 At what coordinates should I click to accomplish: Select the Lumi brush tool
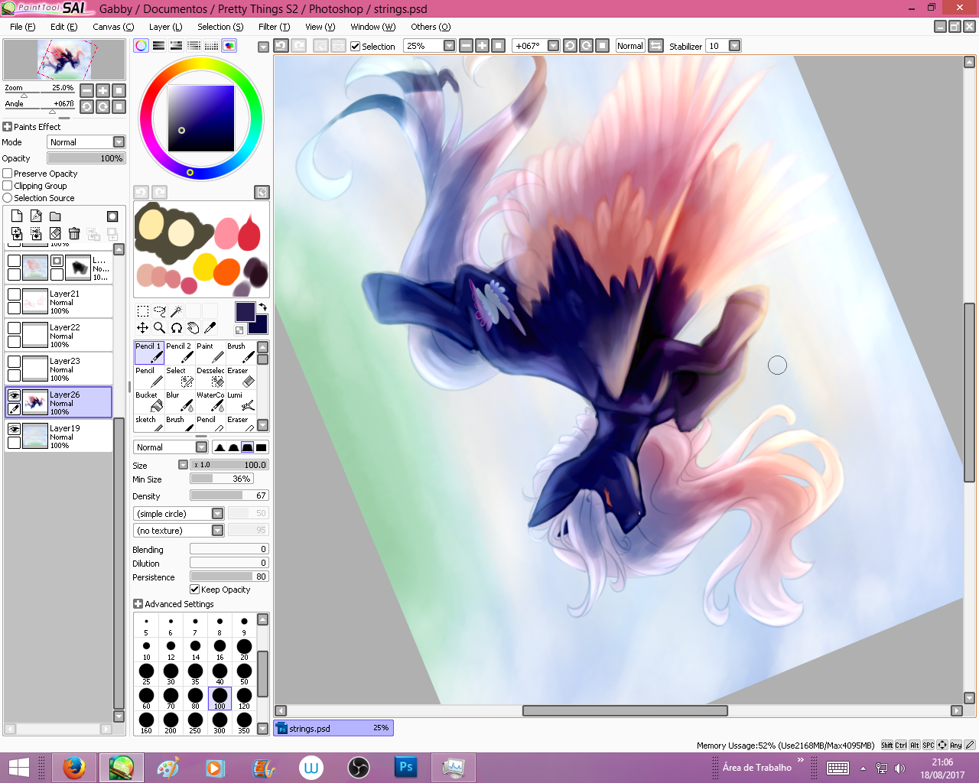[241, 401]
